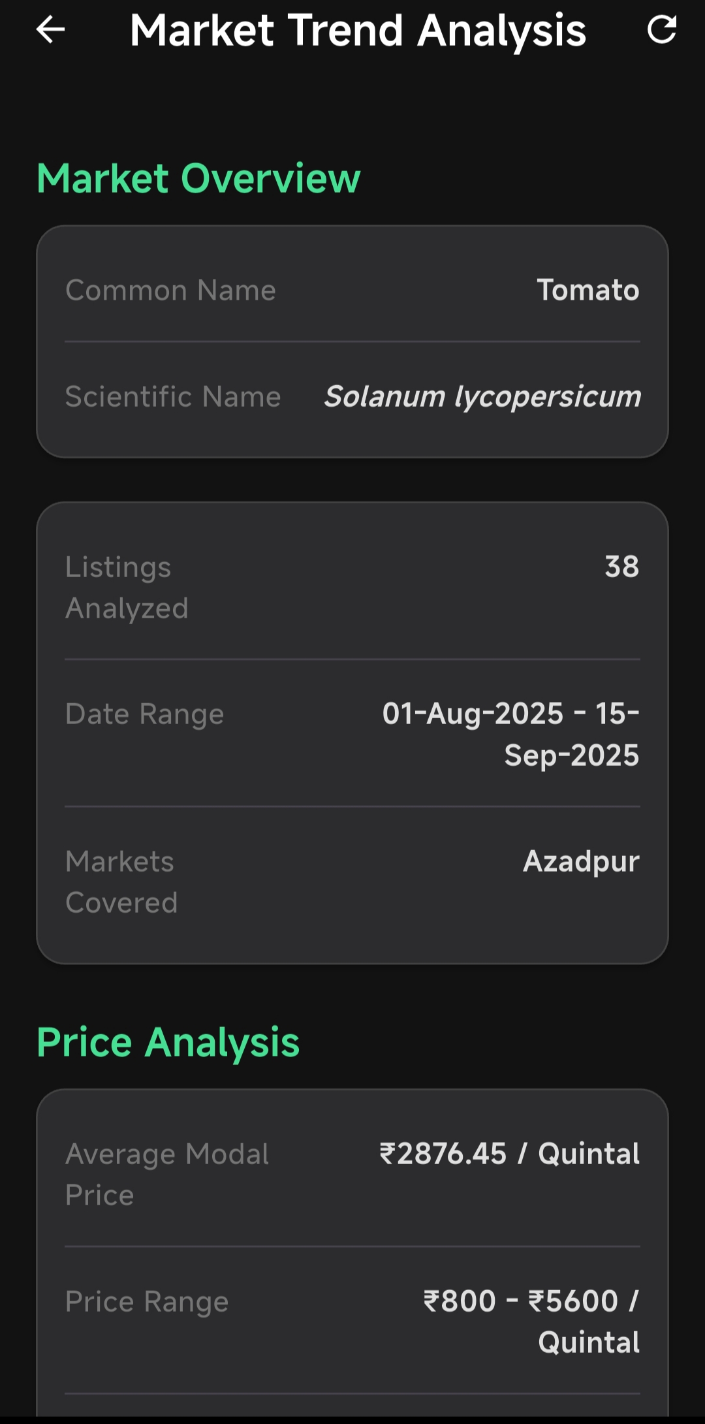The image size is (705, 1424).
Task: Tap the Market Overview heading
Action: (198, 179)
